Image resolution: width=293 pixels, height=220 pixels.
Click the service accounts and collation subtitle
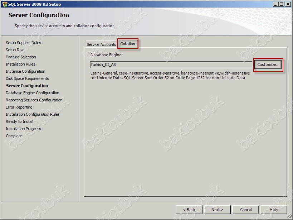point(65,26)
